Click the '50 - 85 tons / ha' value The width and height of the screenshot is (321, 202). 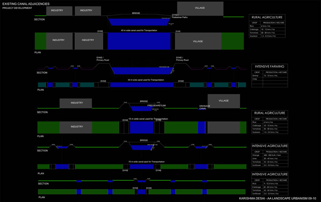coord(270,187)
